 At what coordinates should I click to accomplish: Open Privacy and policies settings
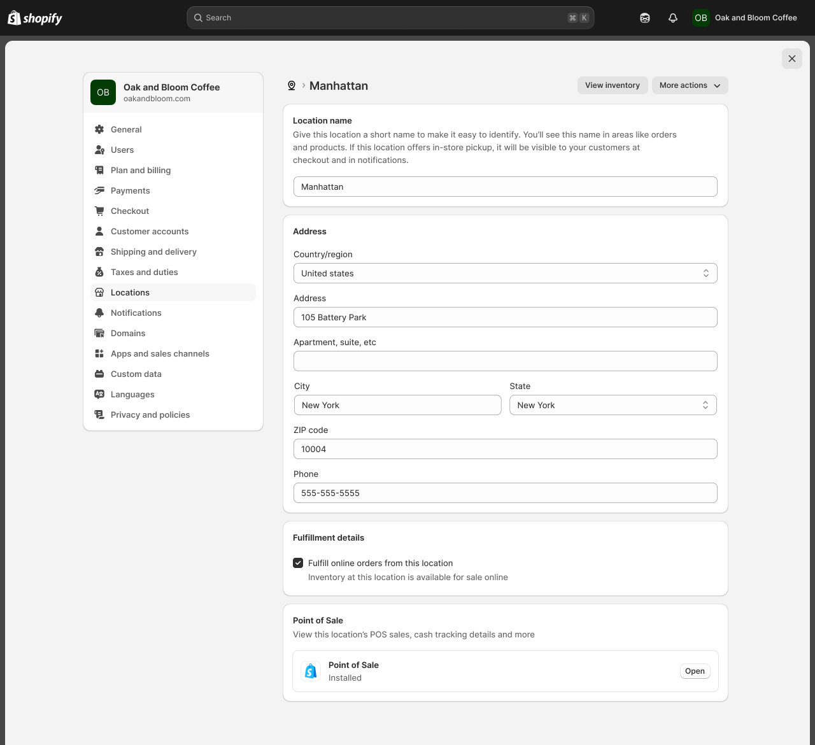pyautogui.click(x=173, y=415)
